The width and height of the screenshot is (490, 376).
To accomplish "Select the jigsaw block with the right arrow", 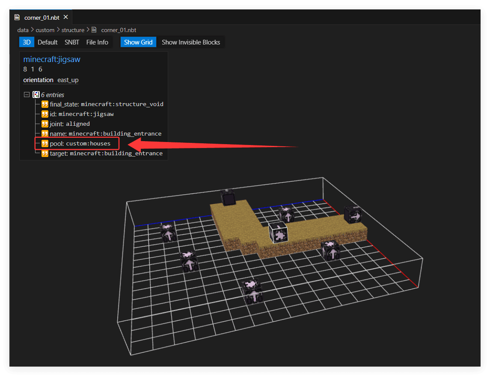I will click(x=353, y=215).
